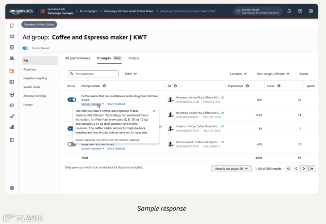The image size is (326, 224).
Task: Switch to the Videos tab
Action: 134,58
